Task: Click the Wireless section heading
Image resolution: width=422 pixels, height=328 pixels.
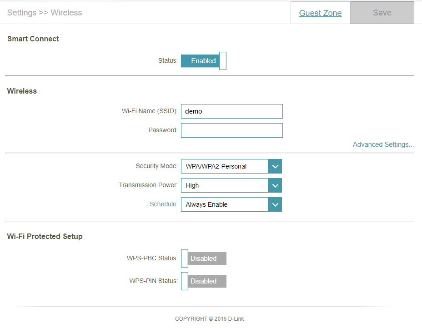Action: pos(22,91)
